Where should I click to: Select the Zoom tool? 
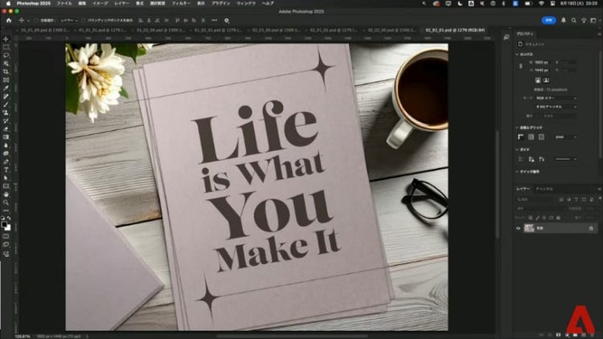point(6,202)
